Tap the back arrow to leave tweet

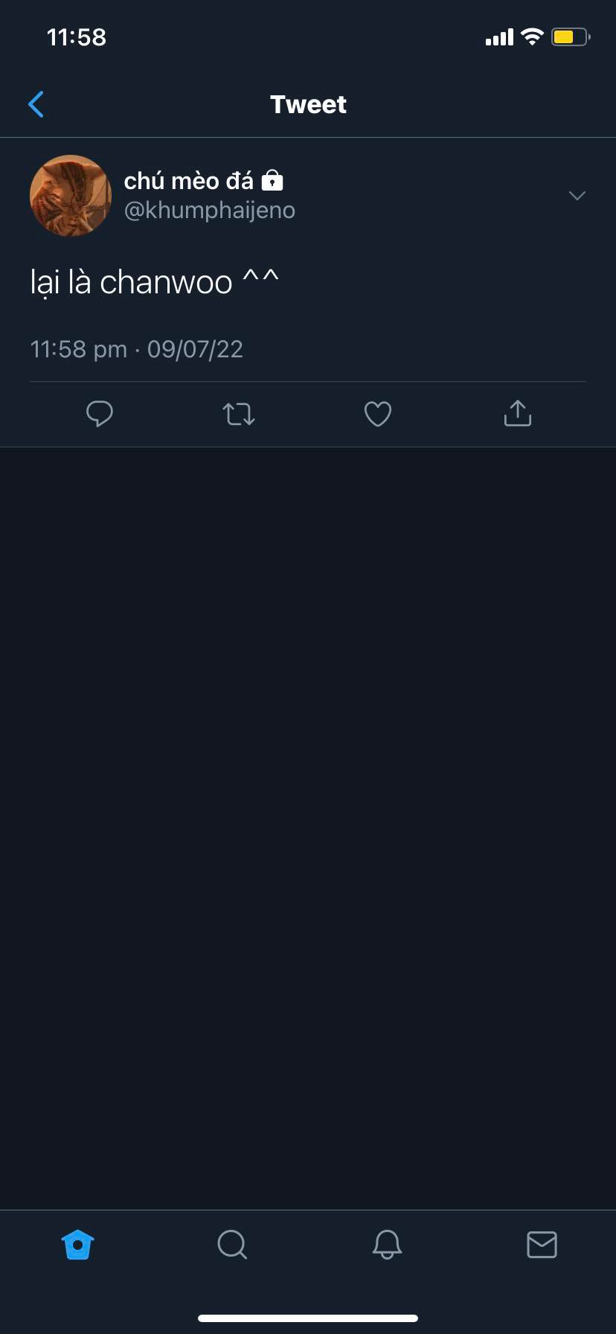[x=36, y=104]
